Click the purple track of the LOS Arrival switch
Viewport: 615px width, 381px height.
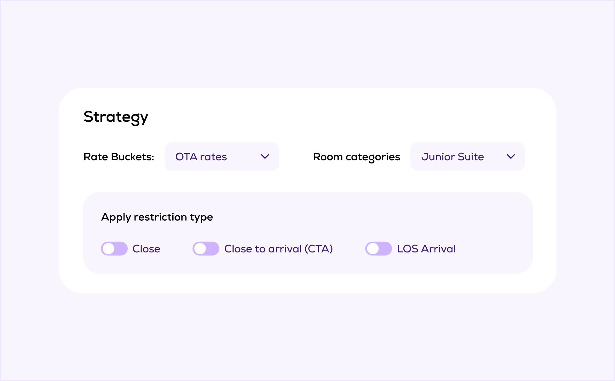pyautogui.click(x=385, y=249)
